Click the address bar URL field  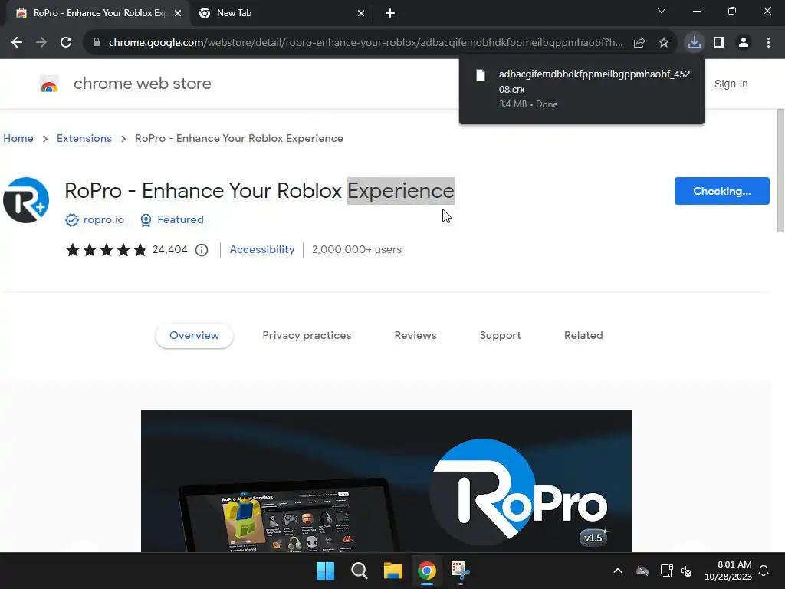coord(366,43)
